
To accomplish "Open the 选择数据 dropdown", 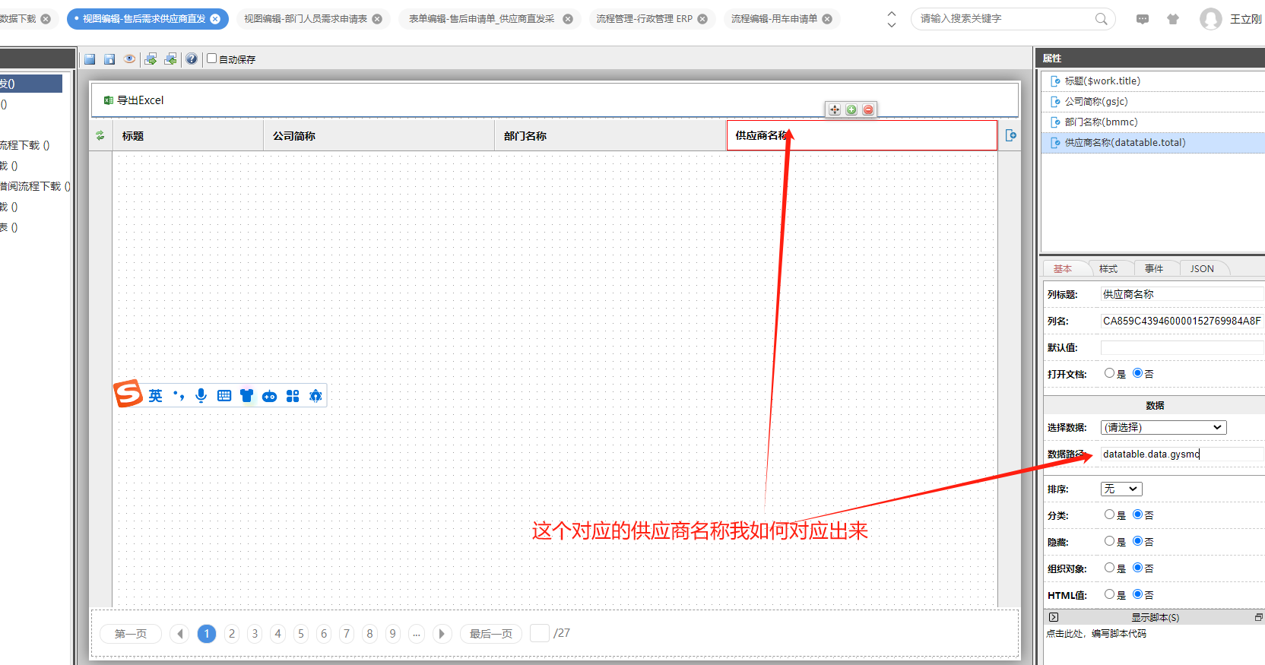I will (x=1163, y=427).
